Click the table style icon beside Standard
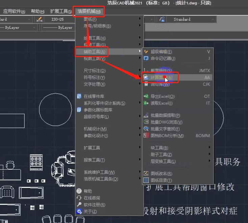248x223 pixels. pyautogui.click(x=162, y=19)
